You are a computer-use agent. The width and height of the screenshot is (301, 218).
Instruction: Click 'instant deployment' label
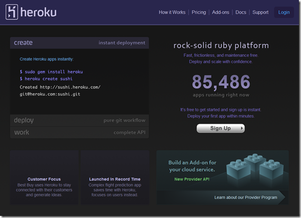[x=122, y=43]
